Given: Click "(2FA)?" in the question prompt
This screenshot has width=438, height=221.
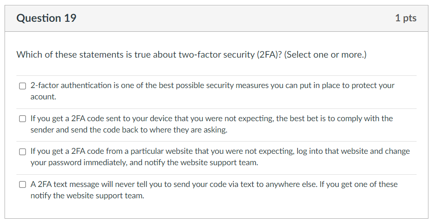Looking at the screenshot, I should click(269, 54).
